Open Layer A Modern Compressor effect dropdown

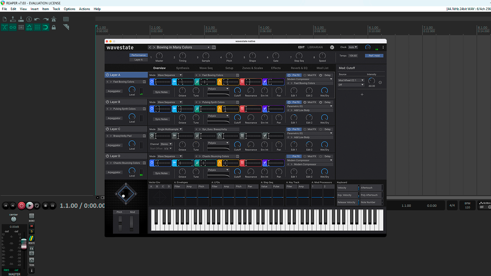pyautogui.click(x=310, y=79)
